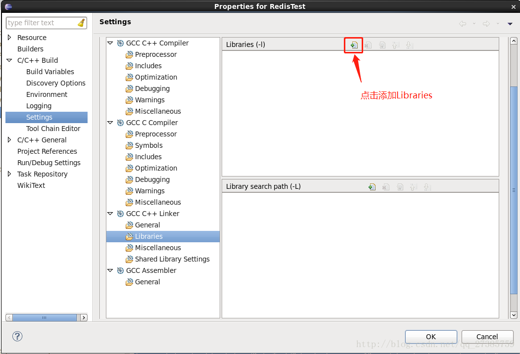
Task: Select Tool Chain Editor tree item
Action: pos(53,129)
